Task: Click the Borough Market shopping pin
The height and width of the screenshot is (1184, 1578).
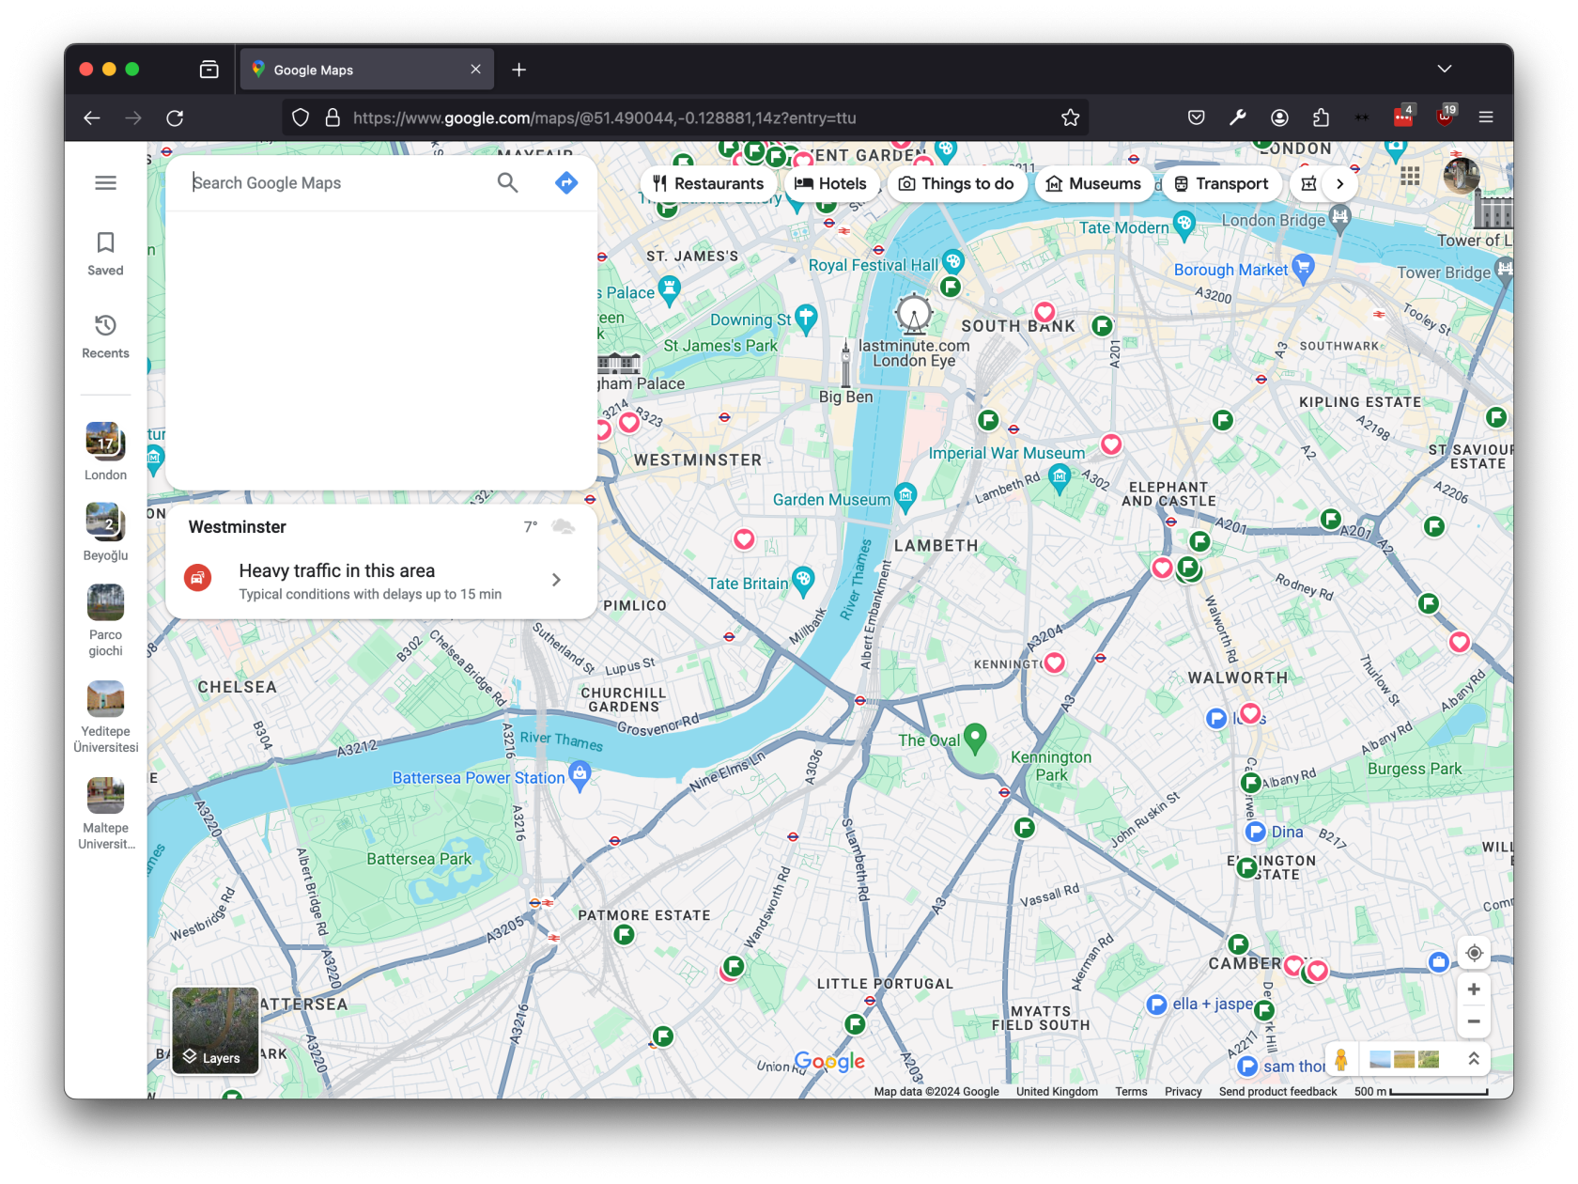Action: click(1302, 267)
